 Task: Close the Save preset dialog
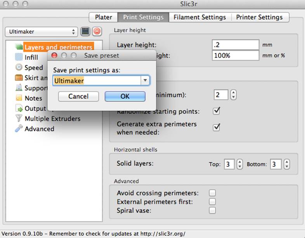pos(54,56)
